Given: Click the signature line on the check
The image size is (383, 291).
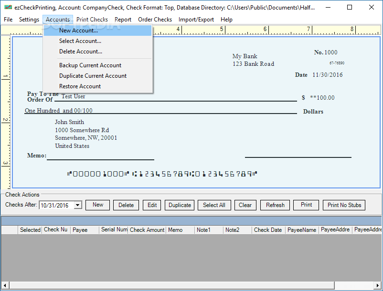Looking at the screenshot, I should [x=298, y=157].
